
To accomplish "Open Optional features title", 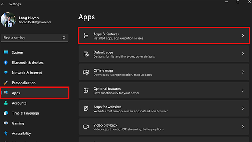I will click(107, 89).
